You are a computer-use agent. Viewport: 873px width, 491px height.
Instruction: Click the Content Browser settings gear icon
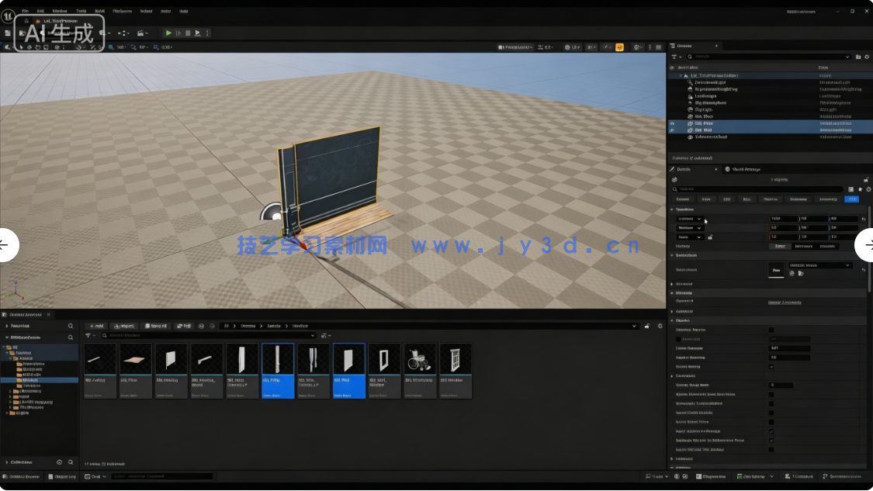click(659, 326)
